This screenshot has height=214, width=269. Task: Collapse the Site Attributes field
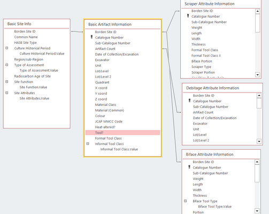7,93
